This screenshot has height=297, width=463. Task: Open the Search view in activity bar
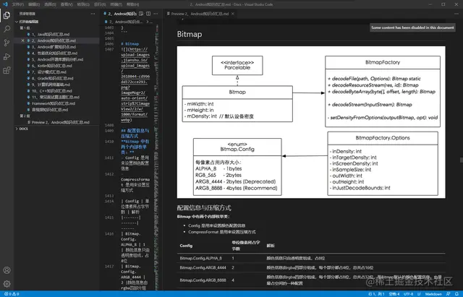[7, 29]
